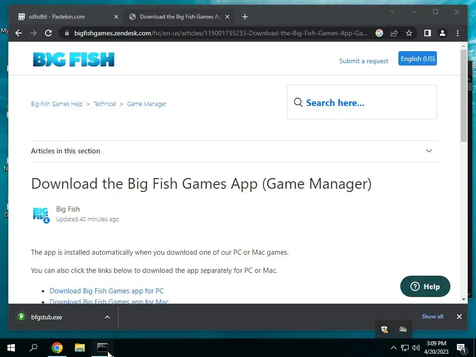476x357 pixels.
Task: Open Windows taskbar search
Action: click(x=33, y=348)
